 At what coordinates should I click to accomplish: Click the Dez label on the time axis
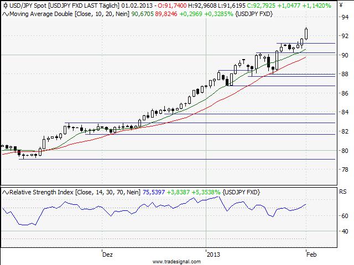[x=107, y=255]
